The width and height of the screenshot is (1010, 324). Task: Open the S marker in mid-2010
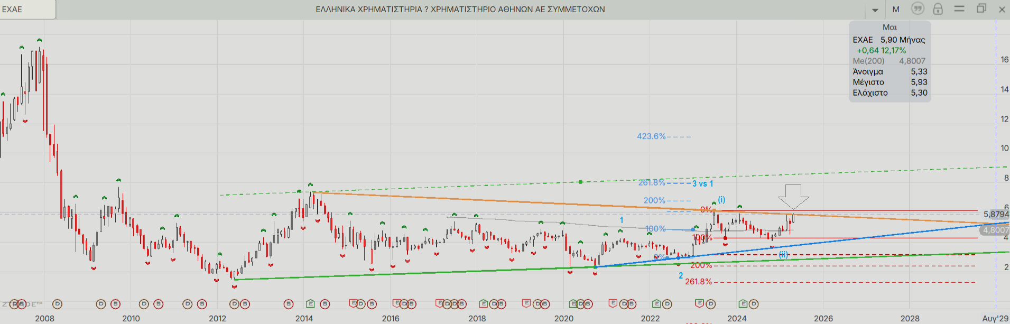coord(158,304)
